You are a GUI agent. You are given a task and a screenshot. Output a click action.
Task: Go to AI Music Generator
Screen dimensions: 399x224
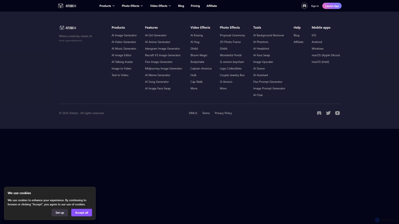pos(124,49)
